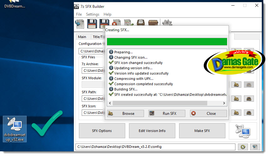The height and width of the screenshot is (156, 268).
Task: Select 'SFX icon changed successfully' log line
Action: (136, 63)
